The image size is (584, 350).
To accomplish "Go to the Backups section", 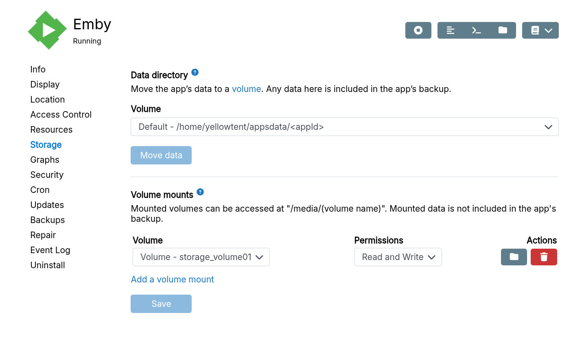I will tap(48, 220).
